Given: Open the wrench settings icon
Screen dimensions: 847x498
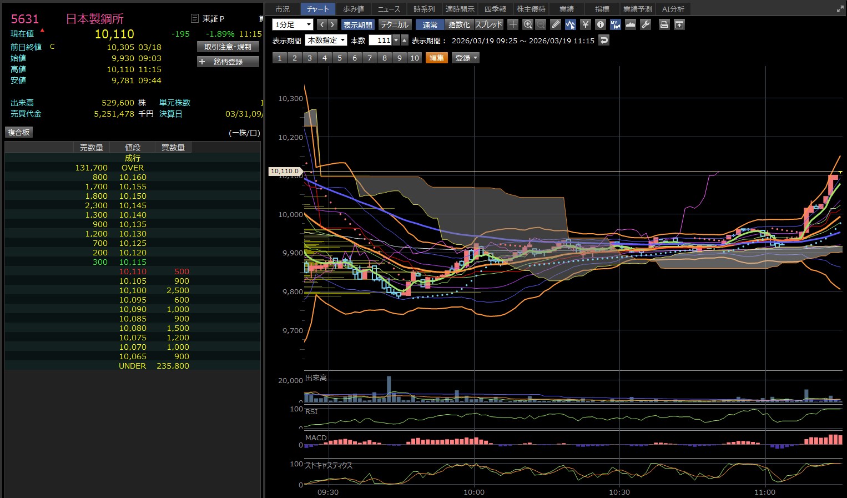Looking at the screenshot, I should coord(645,24).
